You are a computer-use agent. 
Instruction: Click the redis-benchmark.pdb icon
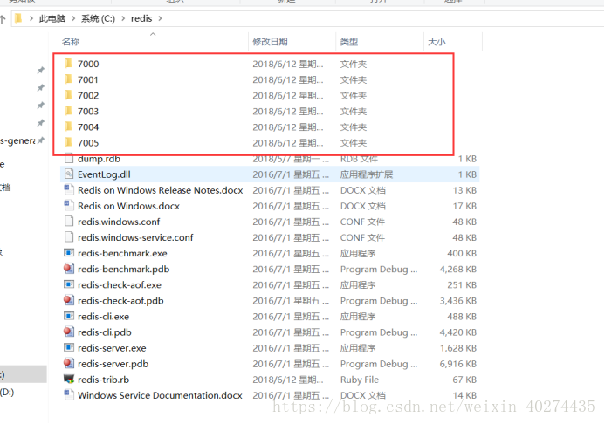tap(69, 269)
